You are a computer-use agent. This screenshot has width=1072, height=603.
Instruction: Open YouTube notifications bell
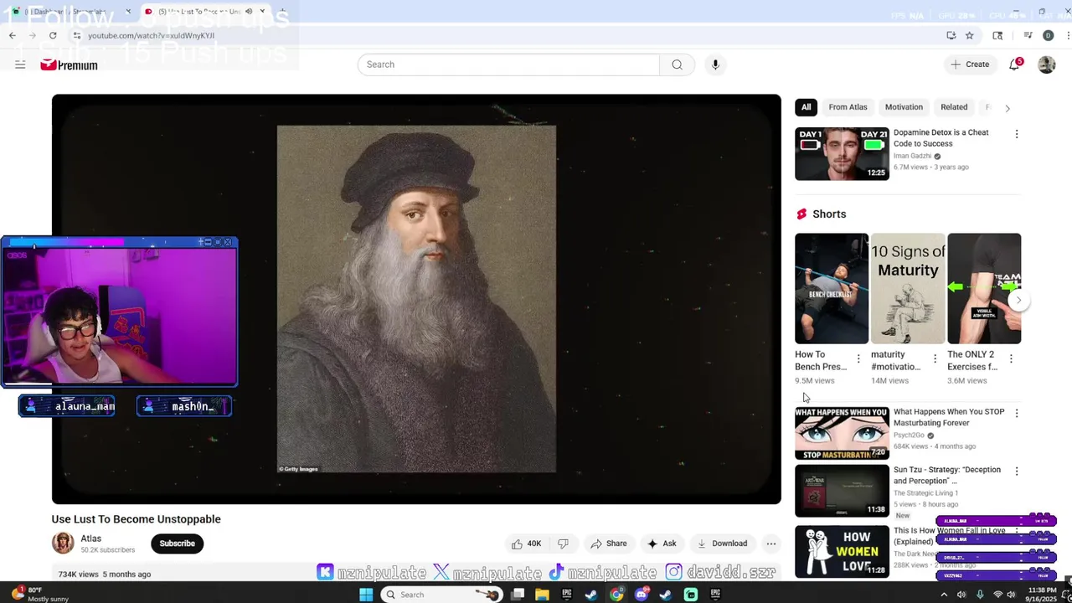(x=1014, y=64)
